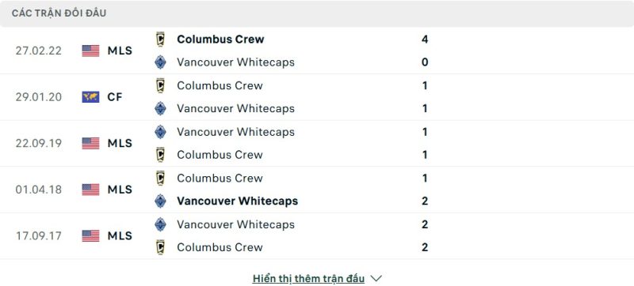634x286 pixels.
Task: Open bold Columbus Crew team from 27.02.22
Action: click(220, 39)
